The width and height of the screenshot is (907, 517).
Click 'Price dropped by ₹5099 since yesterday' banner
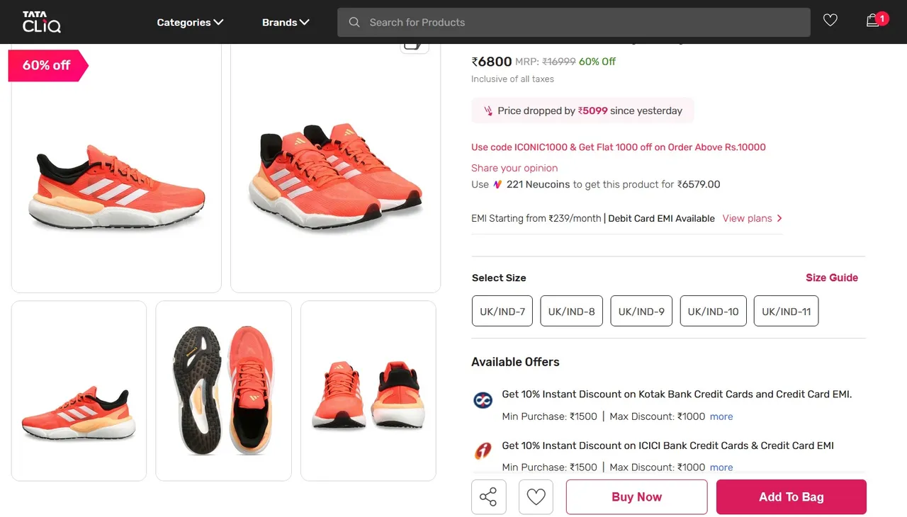pos(582,110)
